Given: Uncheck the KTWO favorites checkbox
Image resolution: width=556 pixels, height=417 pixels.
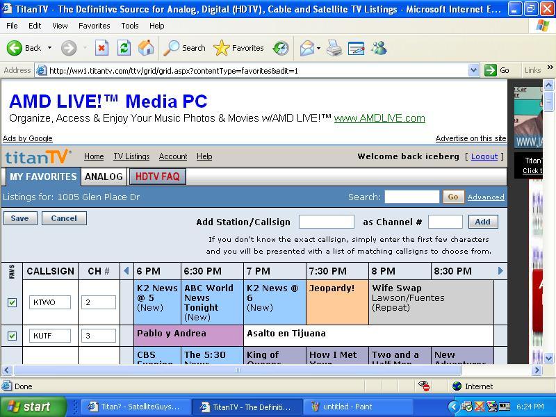Looking at the screenshot, I should pos(12,302).
